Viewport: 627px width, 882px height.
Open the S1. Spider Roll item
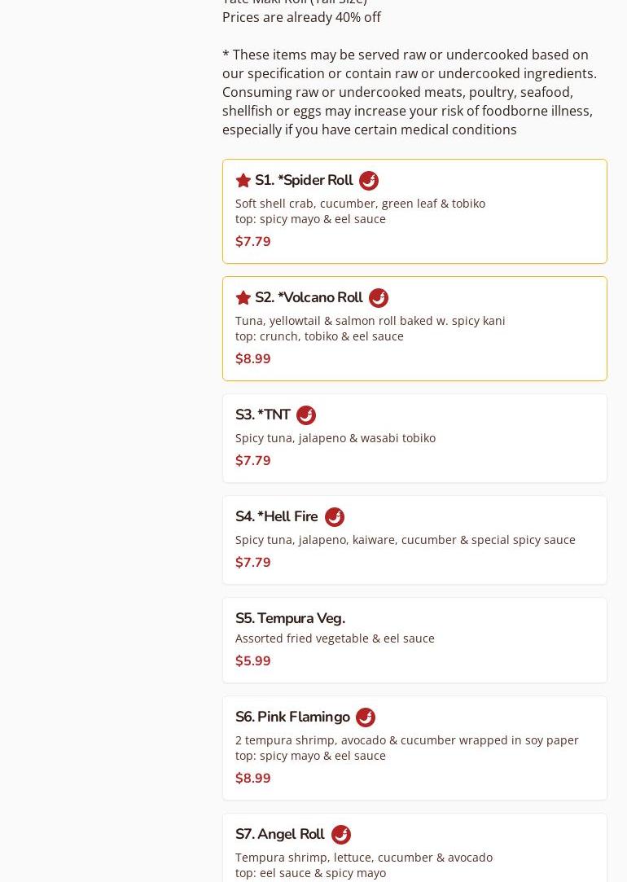click(x=304, y=180)
